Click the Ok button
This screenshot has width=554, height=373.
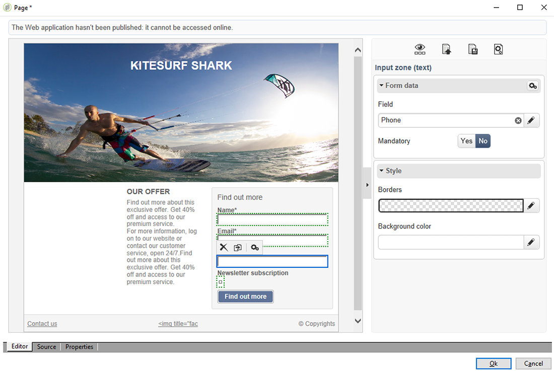point(493,363)
